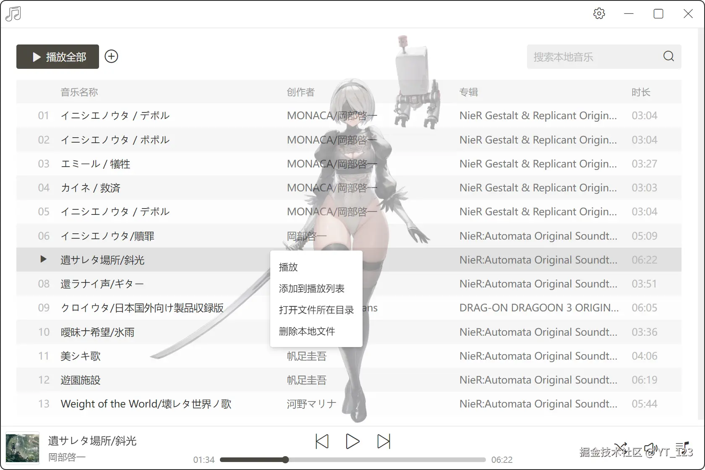Click 删除本地文件 to delete the file
Viewport: 705px width, 470px height.
(x=306, y=331)
